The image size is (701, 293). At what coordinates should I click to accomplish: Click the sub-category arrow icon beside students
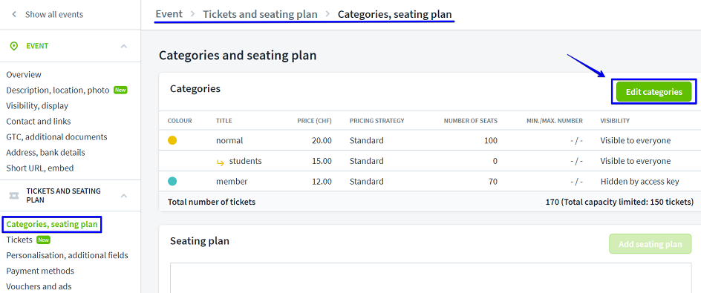(220, 162)
